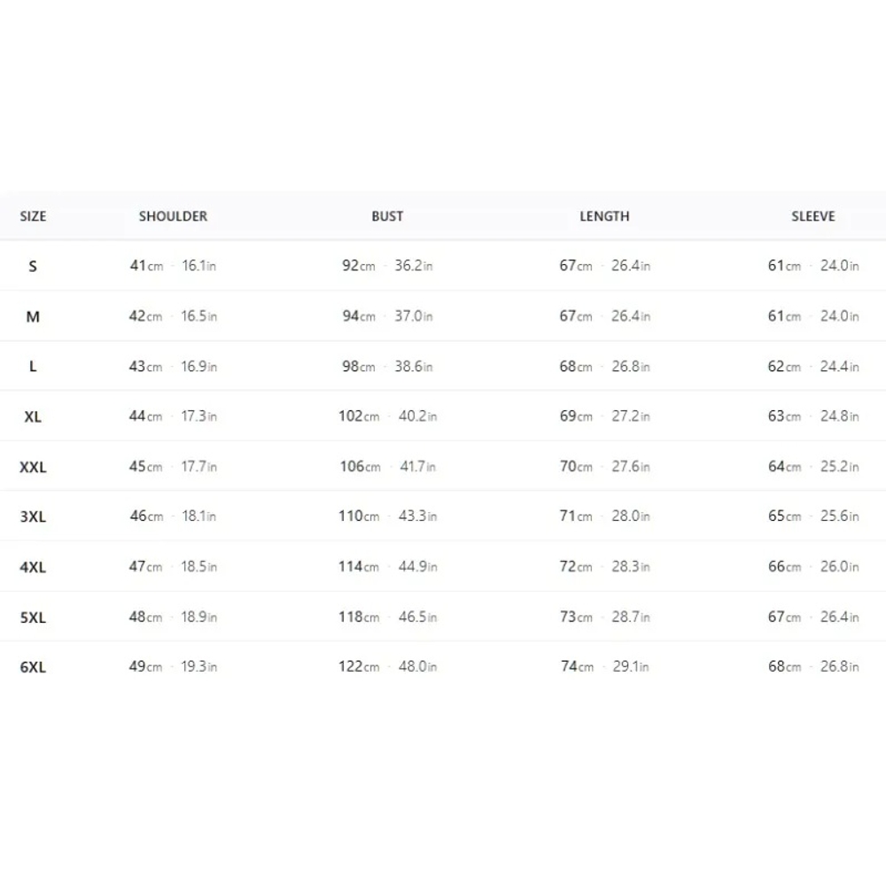Image resolution: width=886 pixels, height=886 pixels.
Task: Click the XL size row label
Action: pyautogui.click(x=33, y=417)
